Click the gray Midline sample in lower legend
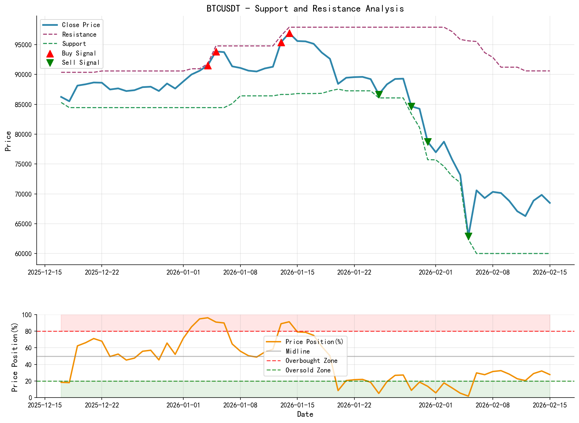This screenshot has height=423, width=579. (274, 351)
